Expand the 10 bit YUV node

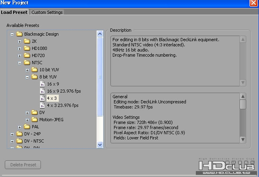coord(27,70)
